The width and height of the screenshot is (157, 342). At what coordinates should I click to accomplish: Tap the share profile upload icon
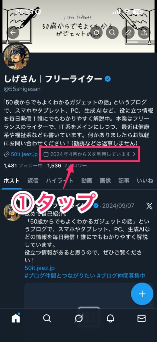[144, 33]
